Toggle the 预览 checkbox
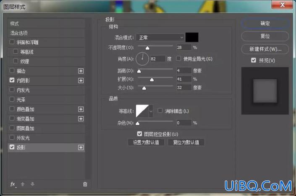Screen dimensions: 296x196 (254, 60)
